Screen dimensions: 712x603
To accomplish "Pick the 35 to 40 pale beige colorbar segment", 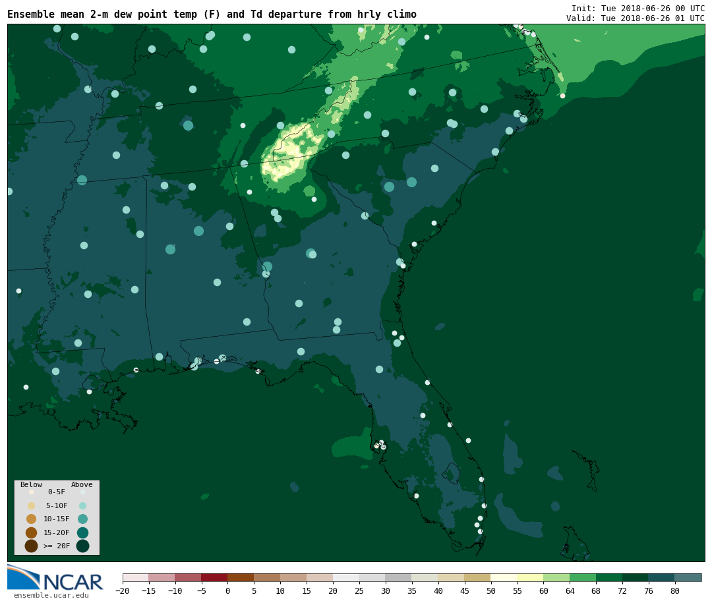I will [x=425, y=578].
